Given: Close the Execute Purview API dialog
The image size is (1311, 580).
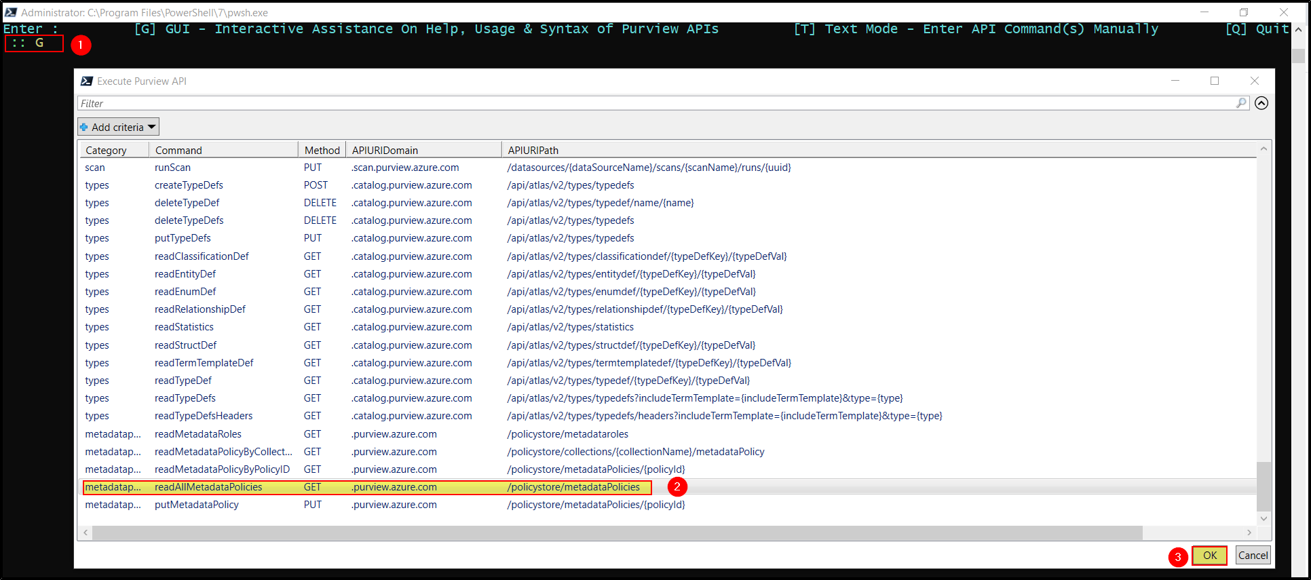Looking at the screenshot, I should pyautogui.click(x=1255, y=81).
